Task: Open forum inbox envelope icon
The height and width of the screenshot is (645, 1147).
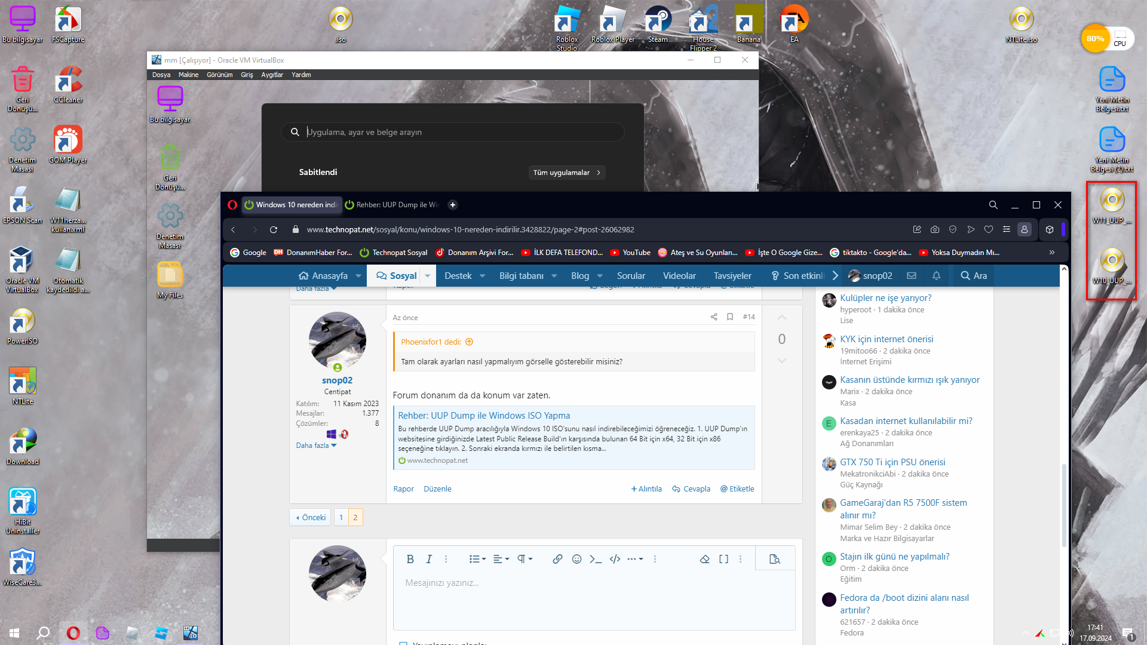Action: (911, 275)
